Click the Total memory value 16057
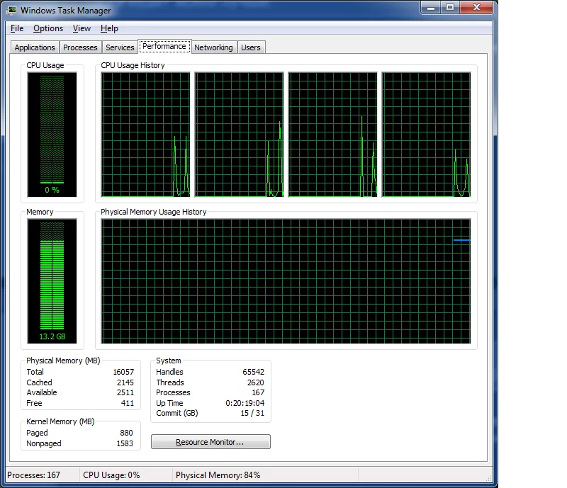This screenshot has width=567, height=488. click(x=123, y=372)
